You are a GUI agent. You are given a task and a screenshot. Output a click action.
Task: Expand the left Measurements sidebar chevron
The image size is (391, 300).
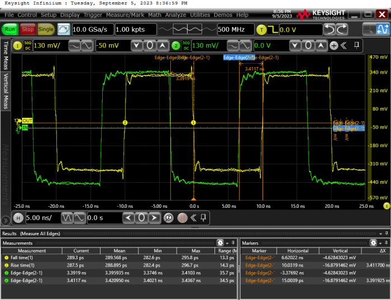tap(6, 220)
